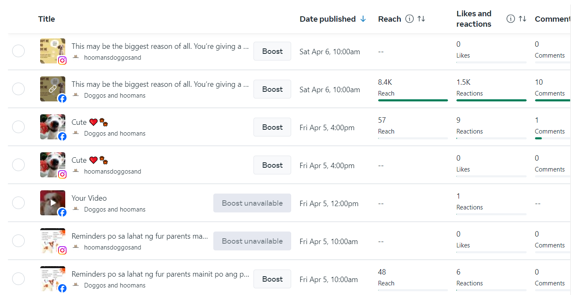Tick the checkbox for the last Reminders post

[18, 279]
